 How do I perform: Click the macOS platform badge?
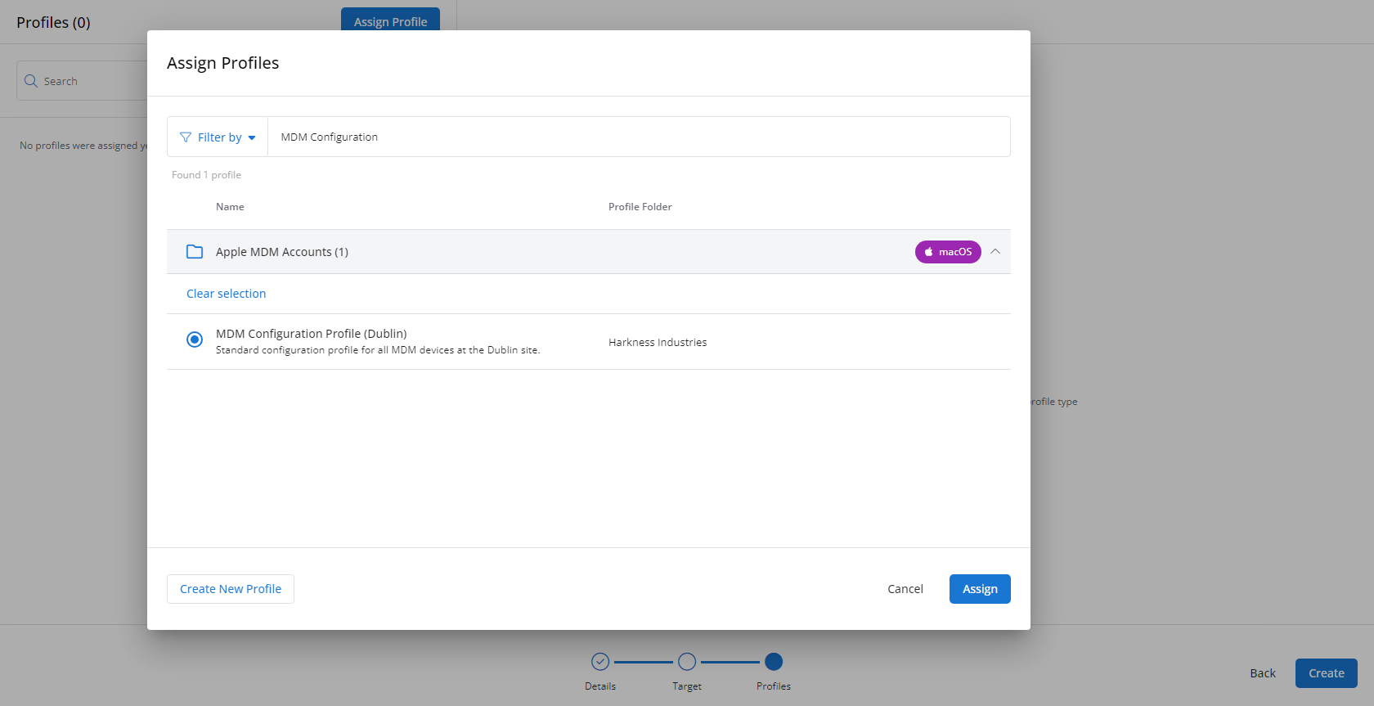point(948,252)
